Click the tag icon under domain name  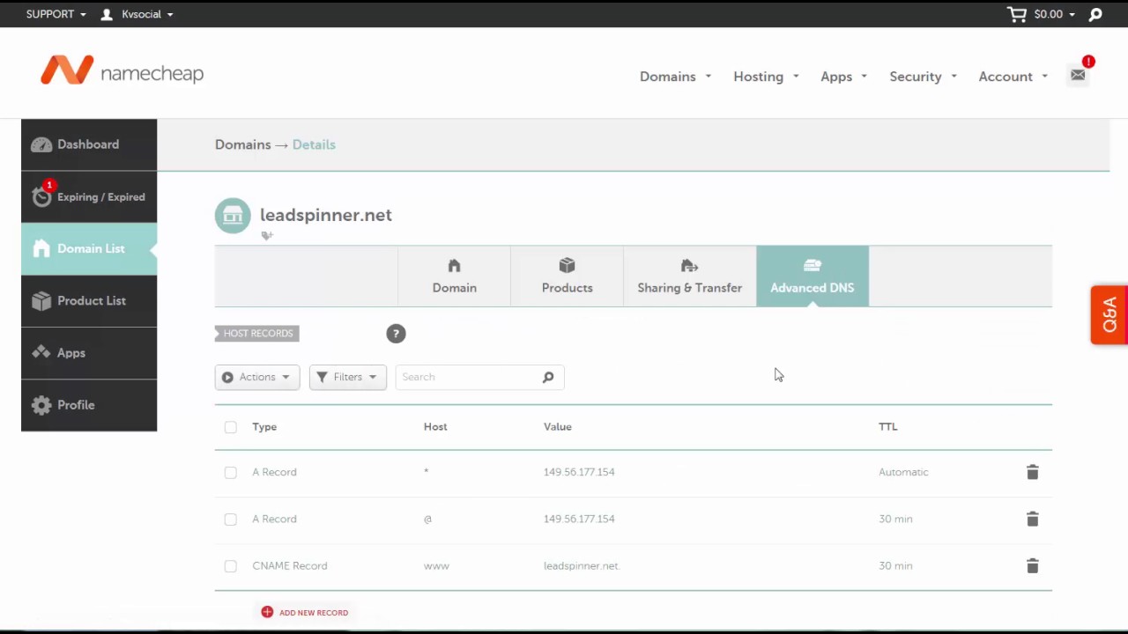pyautogui.click(x=267, y=236)
